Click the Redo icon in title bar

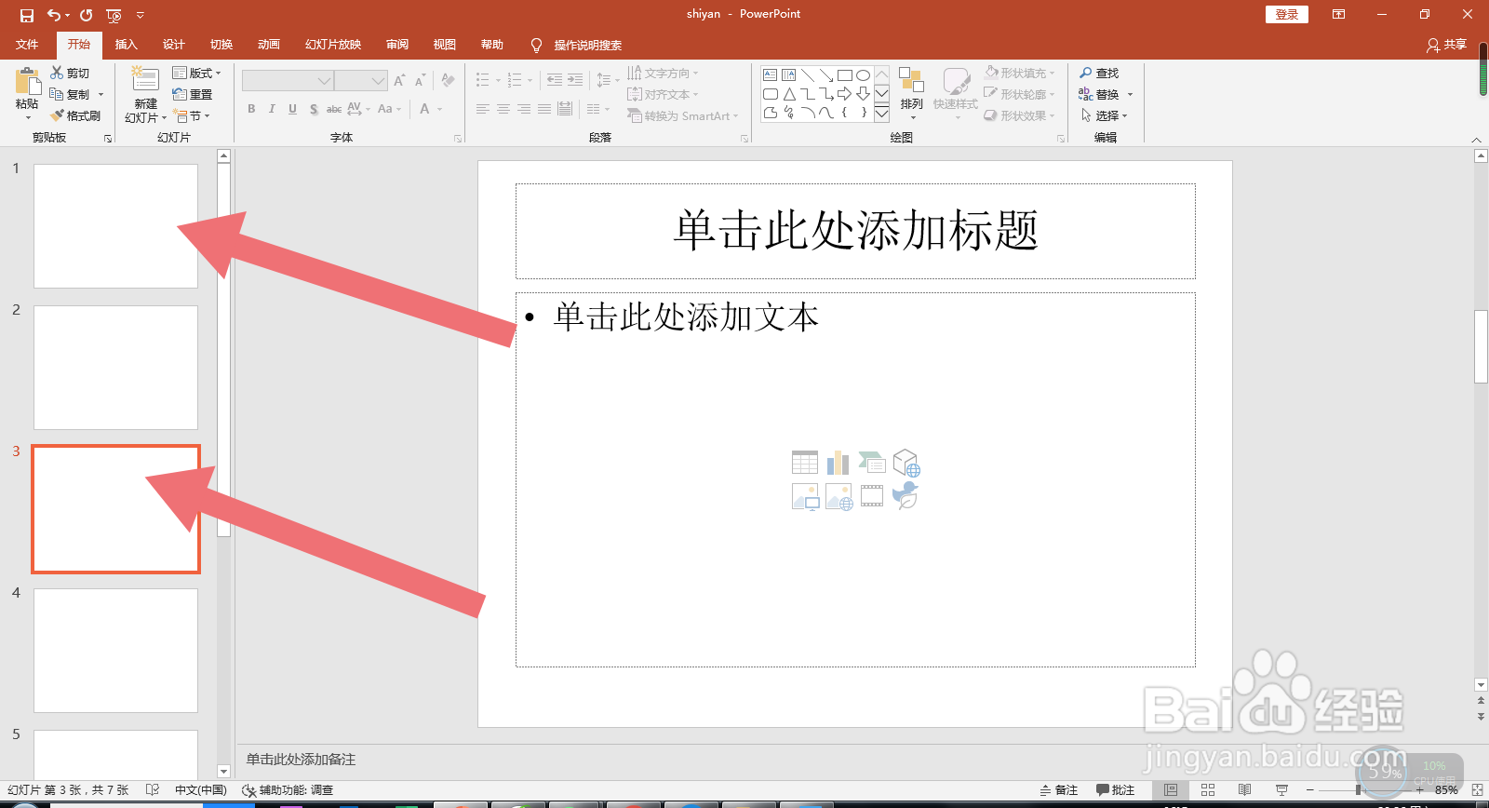coord(87,15)
